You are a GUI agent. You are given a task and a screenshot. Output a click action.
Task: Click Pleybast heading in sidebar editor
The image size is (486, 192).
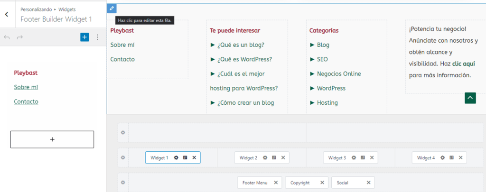click(26, 73)
